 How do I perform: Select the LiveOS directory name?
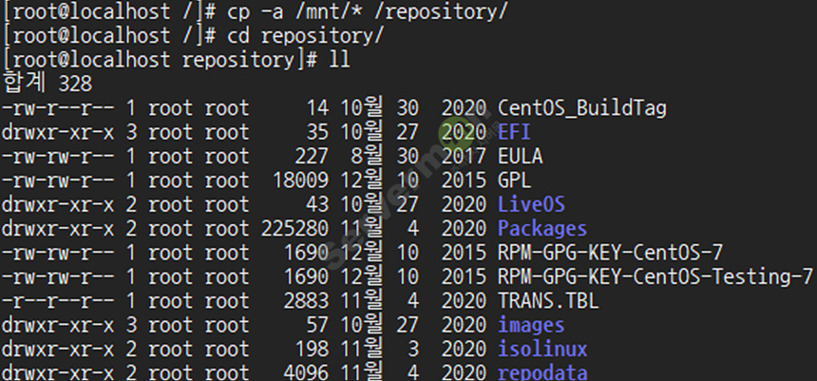click(531, 203)
